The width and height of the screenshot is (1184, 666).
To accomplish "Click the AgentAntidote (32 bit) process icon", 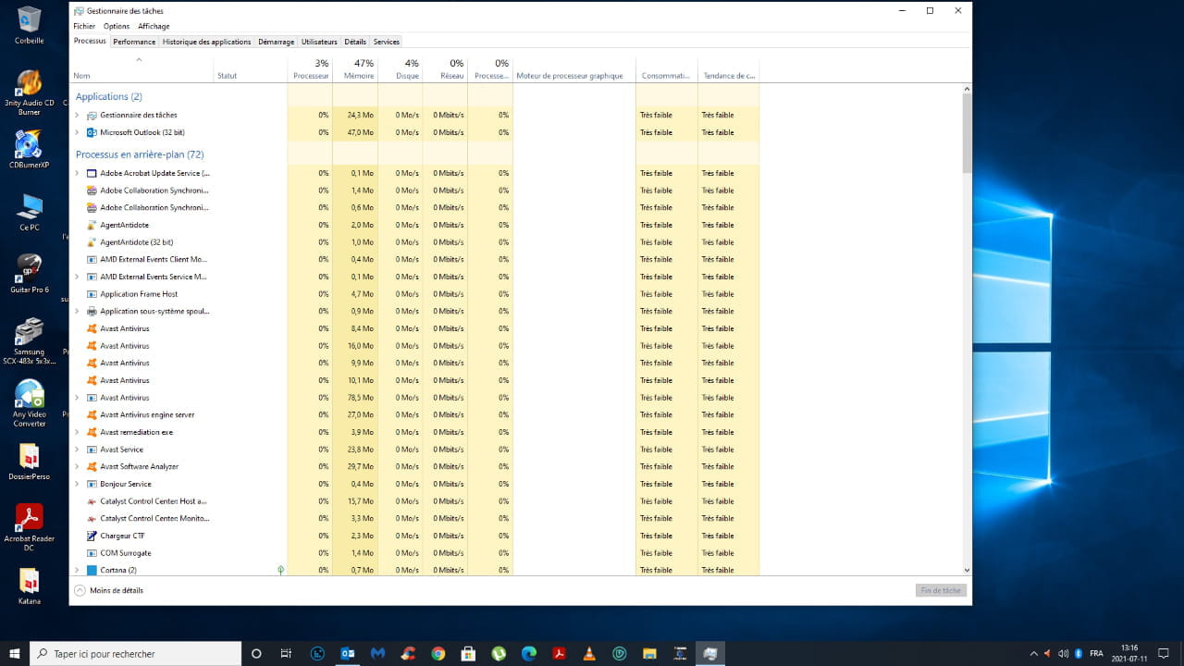I will point(92,242).
